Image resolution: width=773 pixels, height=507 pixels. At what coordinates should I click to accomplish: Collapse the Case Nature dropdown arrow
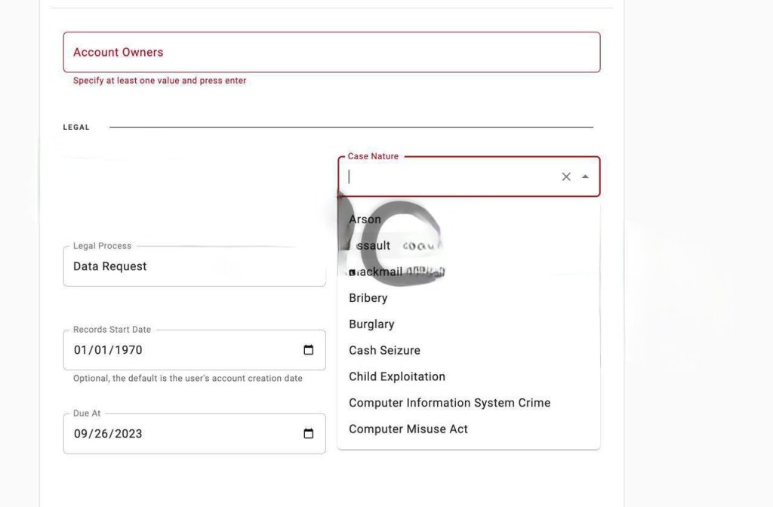[585, 177]
